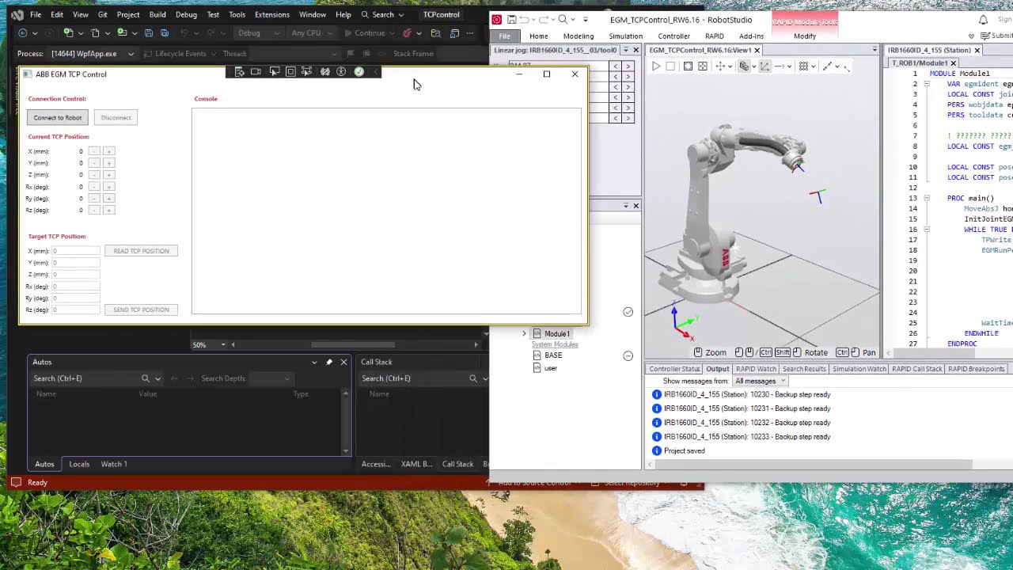Click Display Layout Adorners icon in debug toolbar
The height and width of the screenshot is (570, 1013).
290,72
